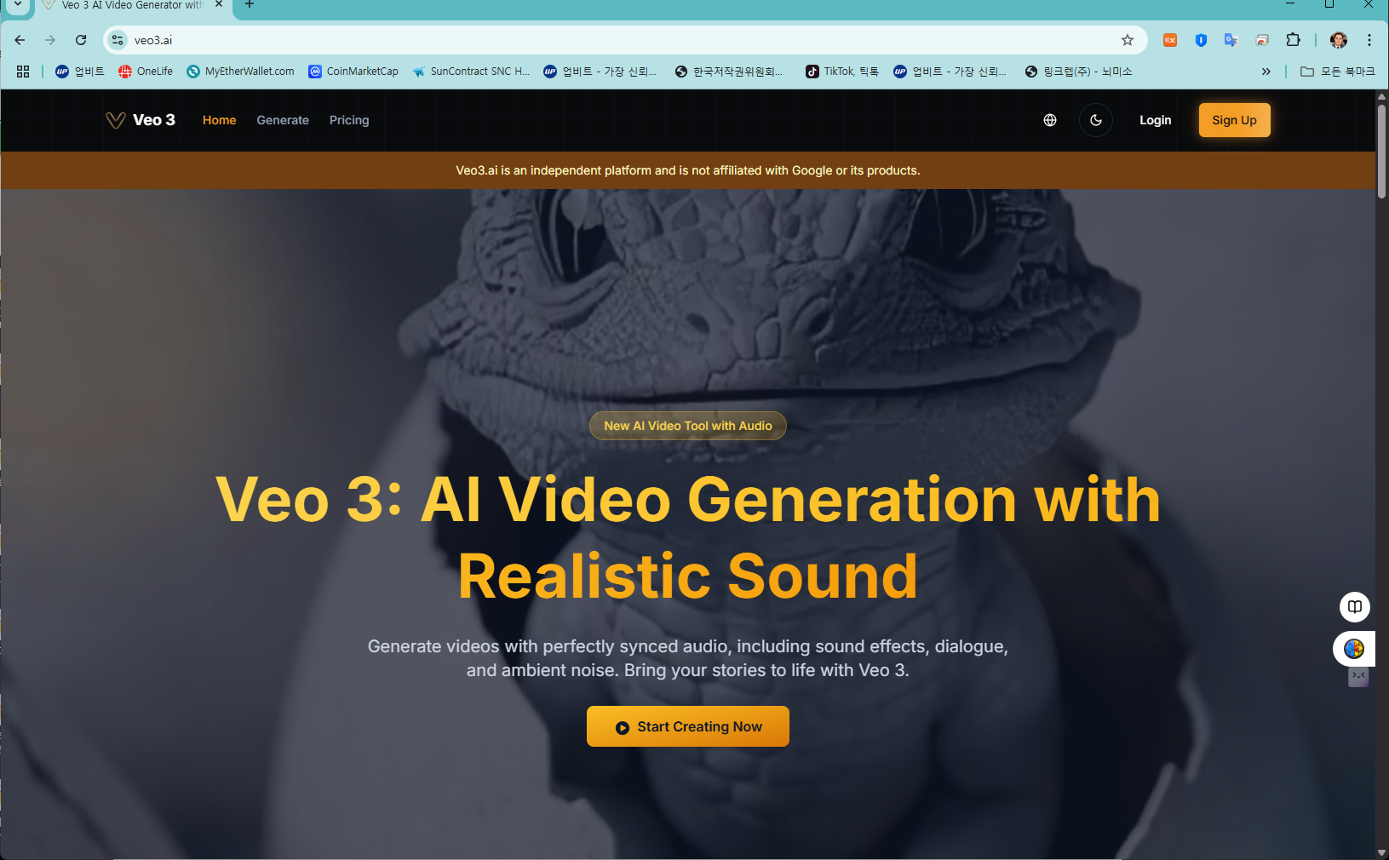Click the page vertical scrollbar thumb
Image resolution: width=1389 pixels, height=860 pixels.
tap(1381, 152)
